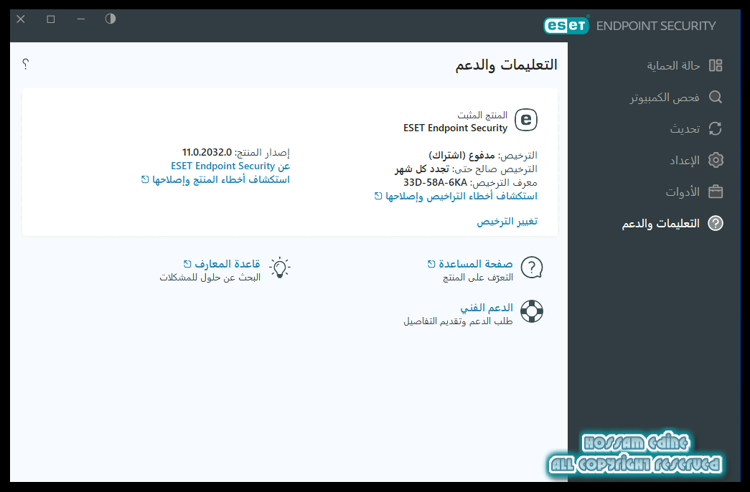
Task: Open عن ESET Endpoint Security link
Action: [x=230, y=166]
